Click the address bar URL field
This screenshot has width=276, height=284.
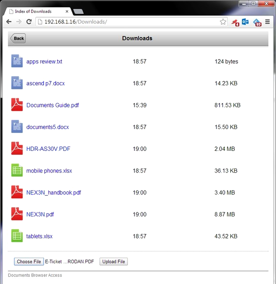coord(131,22)
